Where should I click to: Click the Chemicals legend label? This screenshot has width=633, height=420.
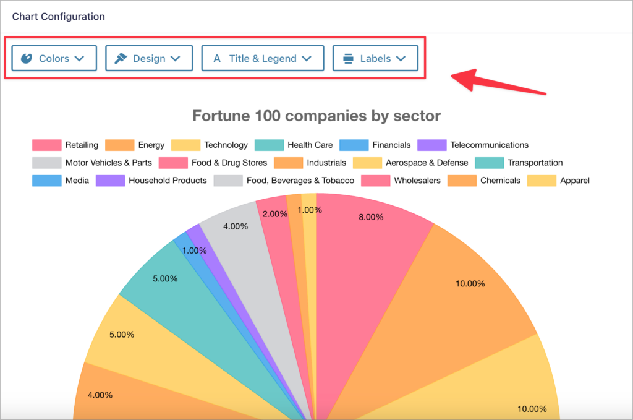[501, 181]
